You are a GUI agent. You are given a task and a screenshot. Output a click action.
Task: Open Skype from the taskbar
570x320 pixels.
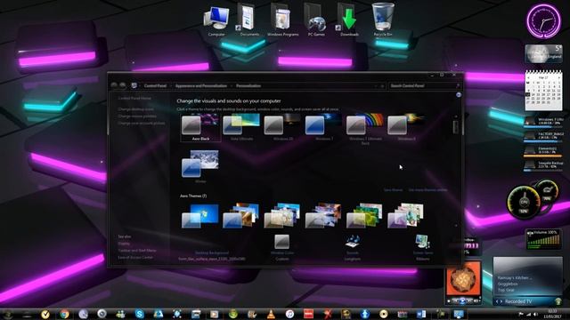(x=140, y=314)
